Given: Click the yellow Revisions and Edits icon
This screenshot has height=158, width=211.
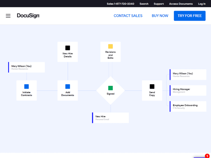Looking at the screenshot, I should (110, 46).
